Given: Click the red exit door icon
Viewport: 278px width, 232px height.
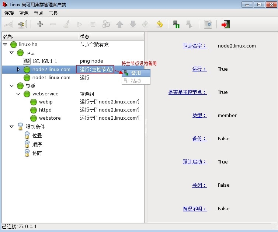Looking at the screenshot, I should [x=226, y=24].
